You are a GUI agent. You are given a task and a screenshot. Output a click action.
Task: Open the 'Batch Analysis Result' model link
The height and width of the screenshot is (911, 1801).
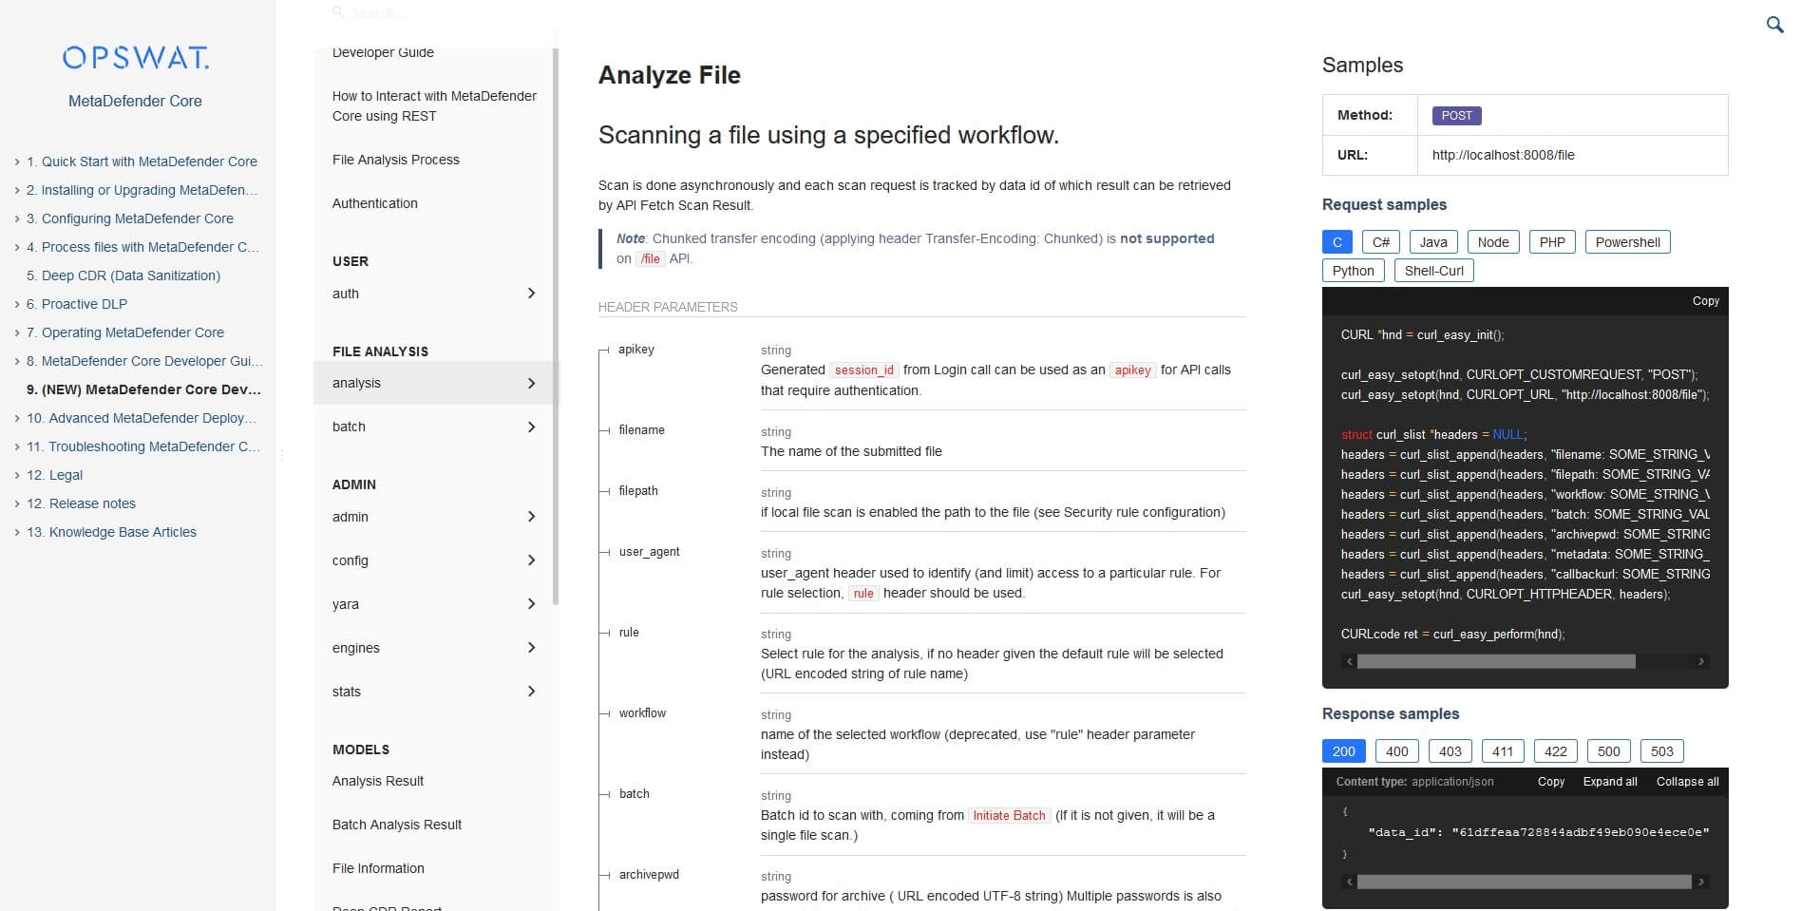tap(397, 825)
